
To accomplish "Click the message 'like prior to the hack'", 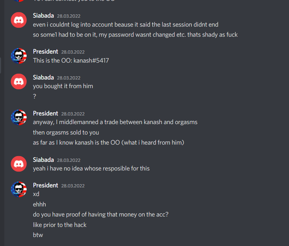I will click(x=59, y=225).
